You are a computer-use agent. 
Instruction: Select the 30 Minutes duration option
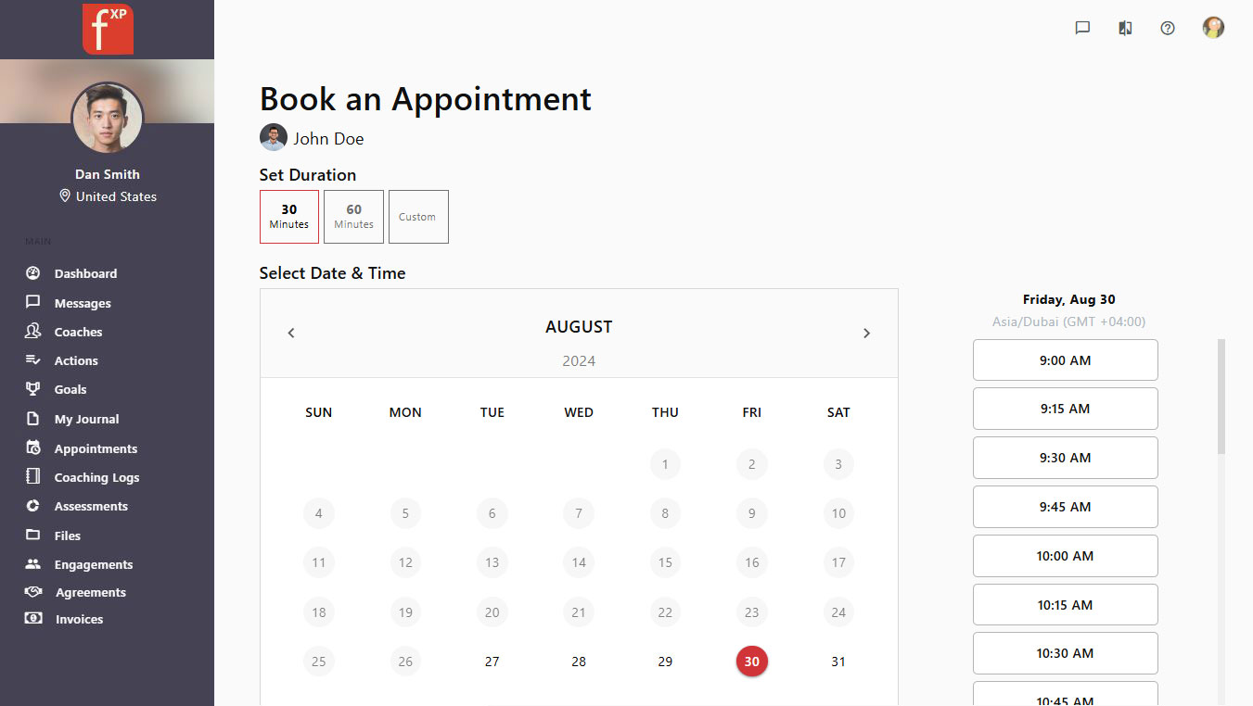289,217
